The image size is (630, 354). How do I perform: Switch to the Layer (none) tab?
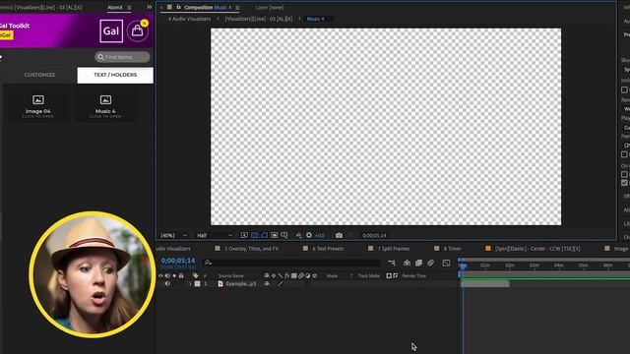[x=270, y=7]
